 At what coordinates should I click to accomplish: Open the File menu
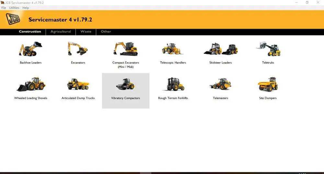tap(4, 8)
